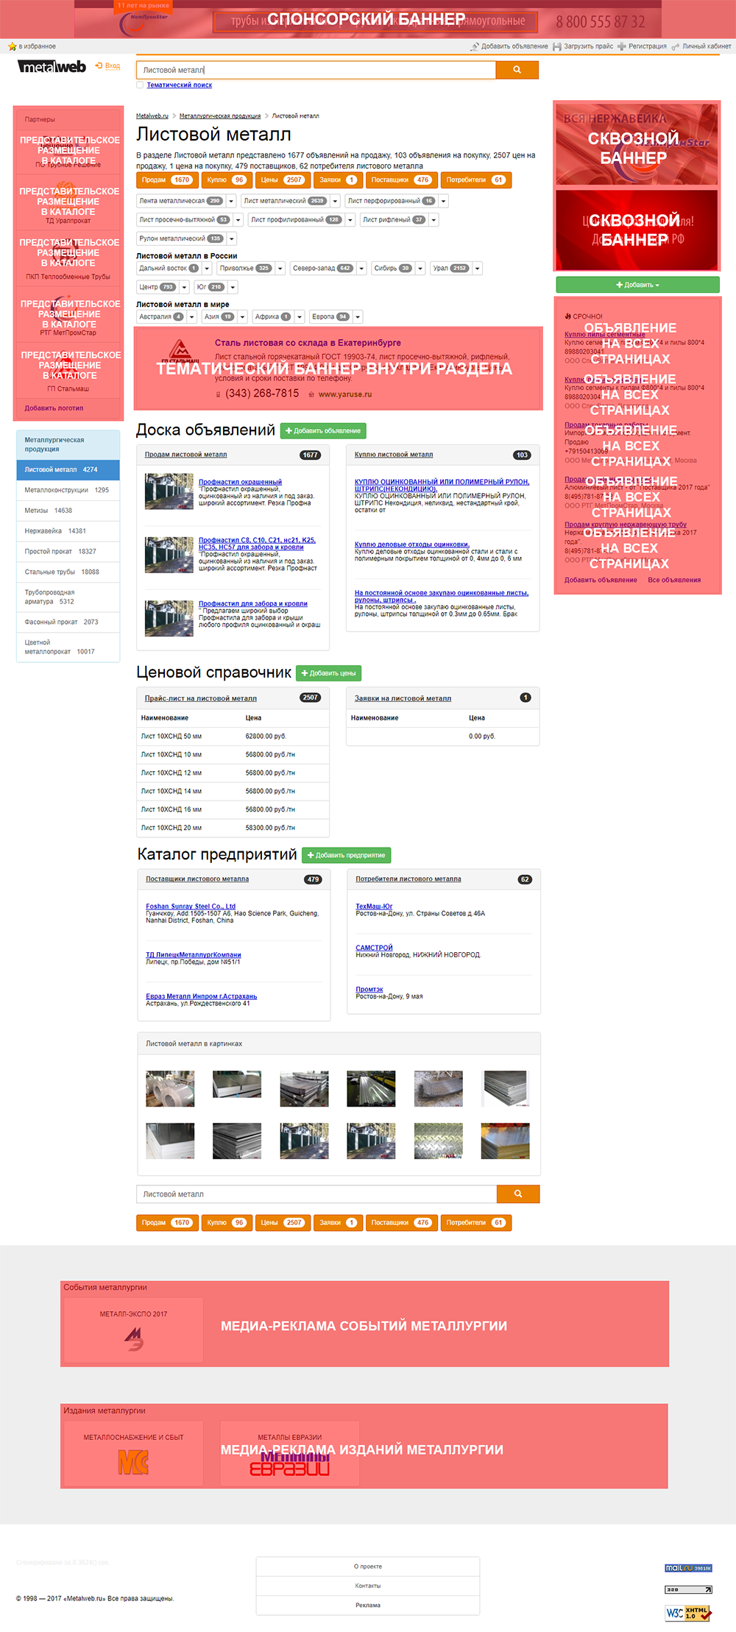This screenshot has width=736, height=1632.
Task: Open the metalweb logo home link
Action: pyautogui.click(x=52, y=67)
